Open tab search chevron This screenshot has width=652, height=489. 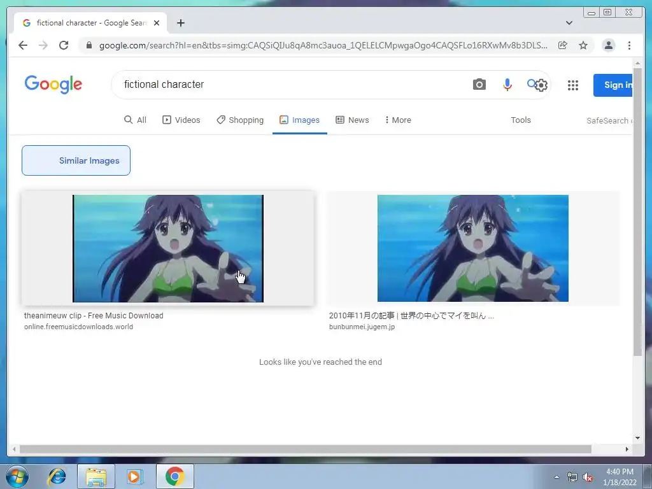click(569, 23)
